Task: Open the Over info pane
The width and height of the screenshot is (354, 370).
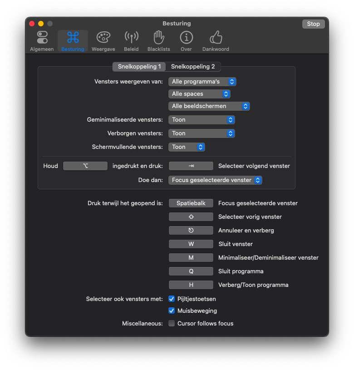Action: [x=186, y=41]
